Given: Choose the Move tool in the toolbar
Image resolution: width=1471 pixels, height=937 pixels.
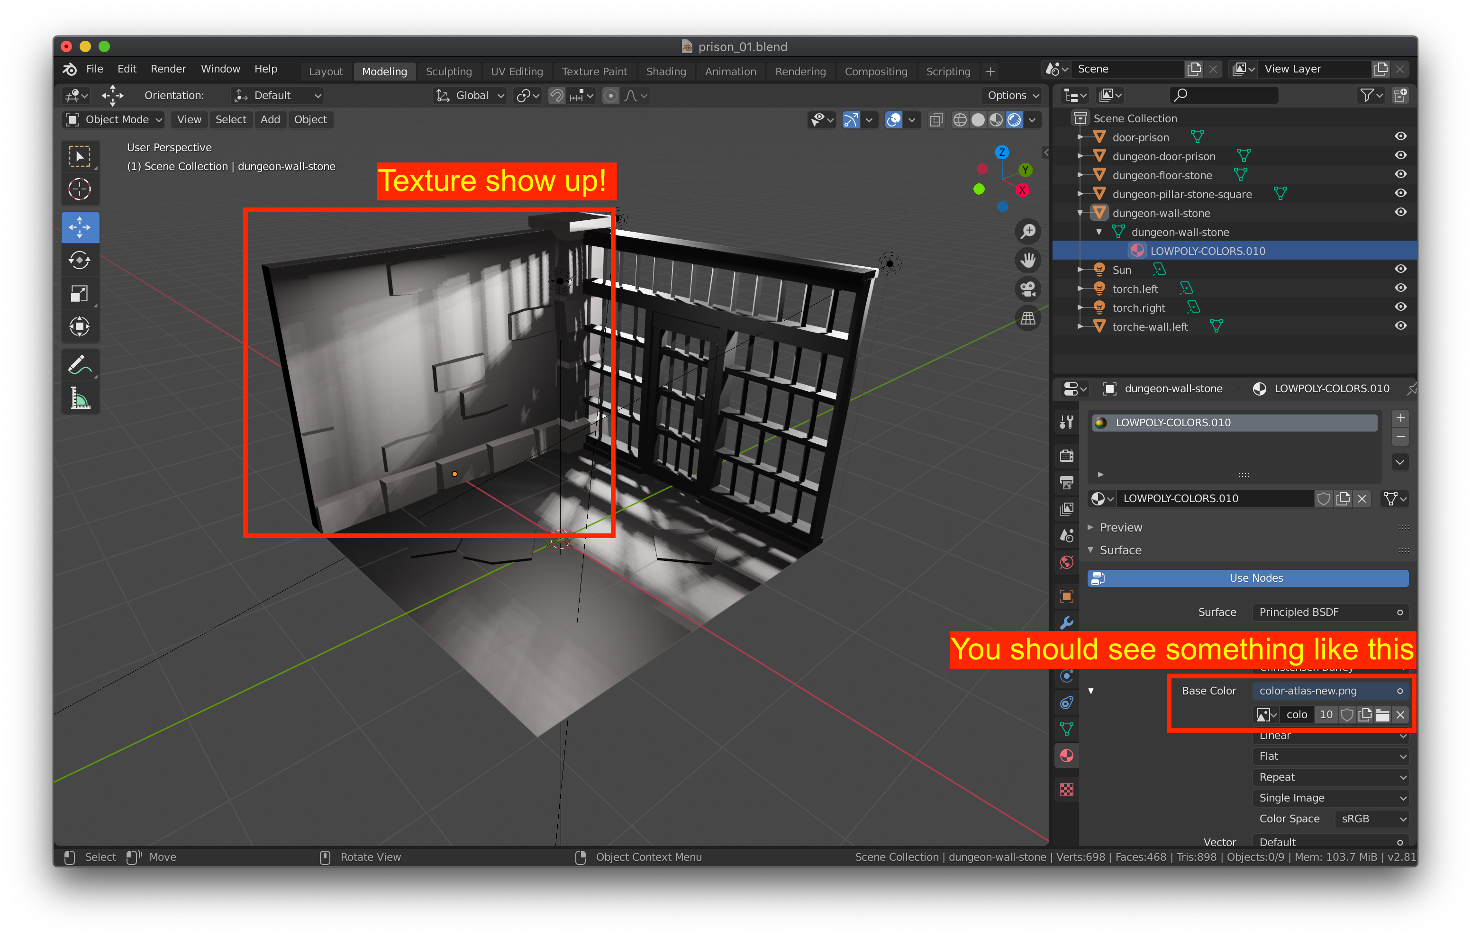Looking at the screenshot, I should 80,227.
